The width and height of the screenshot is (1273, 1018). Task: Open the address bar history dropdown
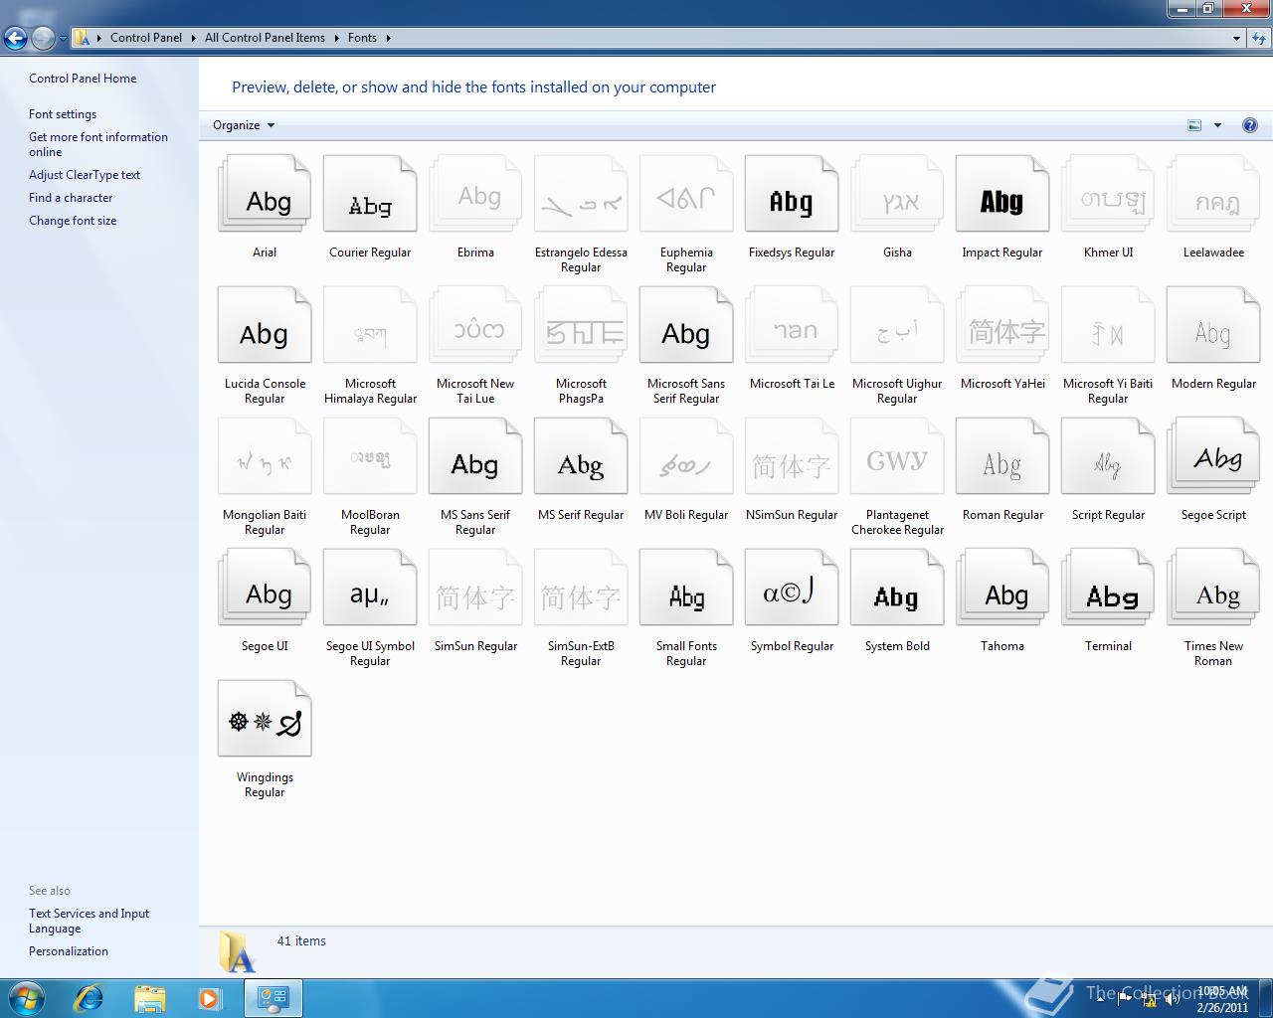[1236, 38]
